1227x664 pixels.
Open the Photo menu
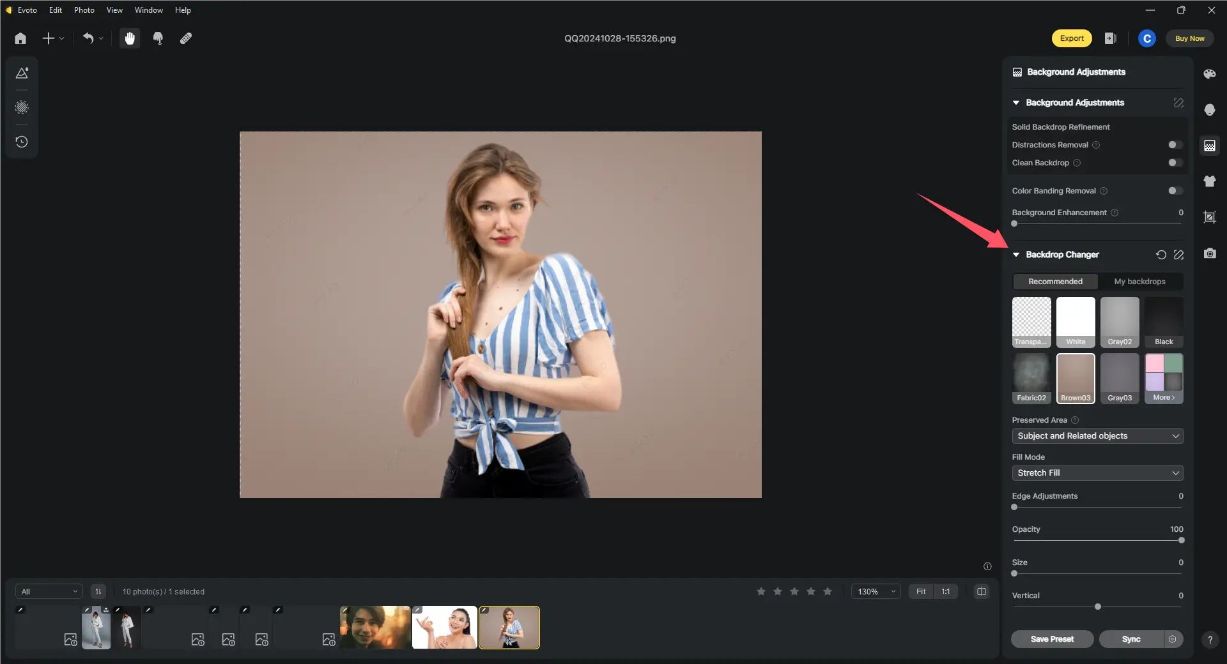84,10
